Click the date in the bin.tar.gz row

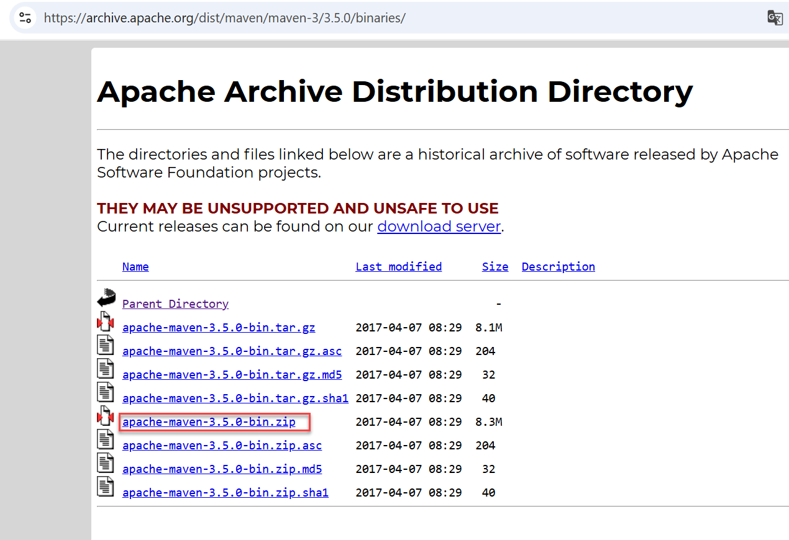409,328
